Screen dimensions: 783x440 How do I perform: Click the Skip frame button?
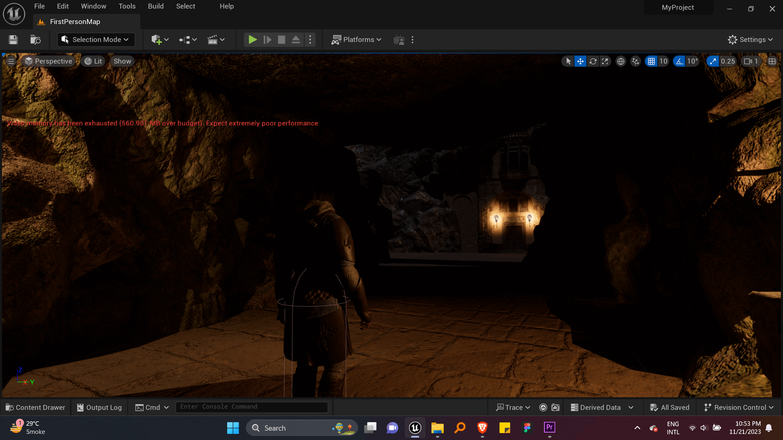268,40
